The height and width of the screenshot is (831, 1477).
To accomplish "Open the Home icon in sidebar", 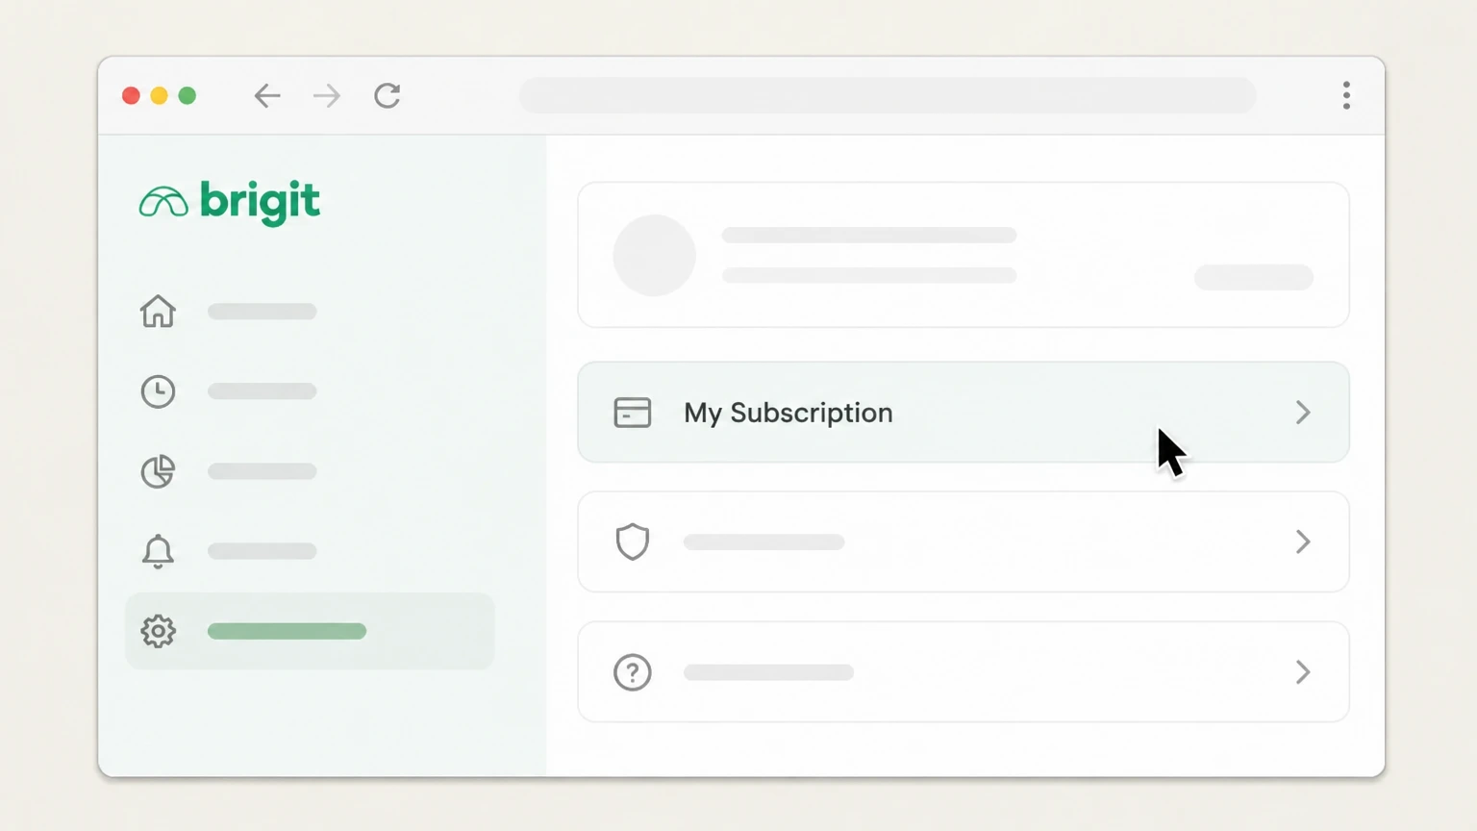I will pos(158,312).
